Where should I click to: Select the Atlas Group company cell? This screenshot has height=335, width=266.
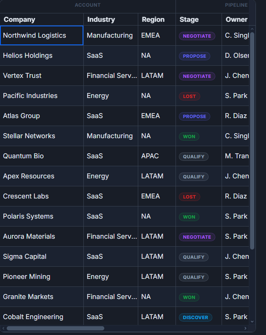pos(41,116)
